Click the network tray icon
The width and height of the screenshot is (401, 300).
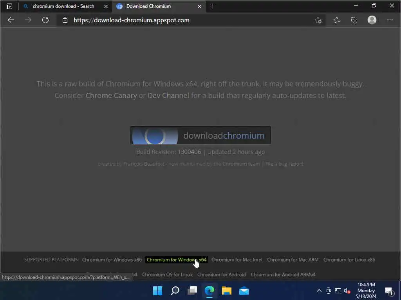pos(338,291)
